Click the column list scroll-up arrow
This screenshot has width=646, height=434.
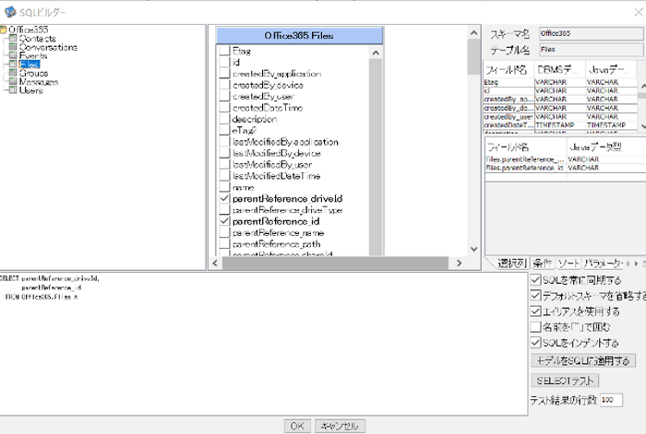click(376, 53)
